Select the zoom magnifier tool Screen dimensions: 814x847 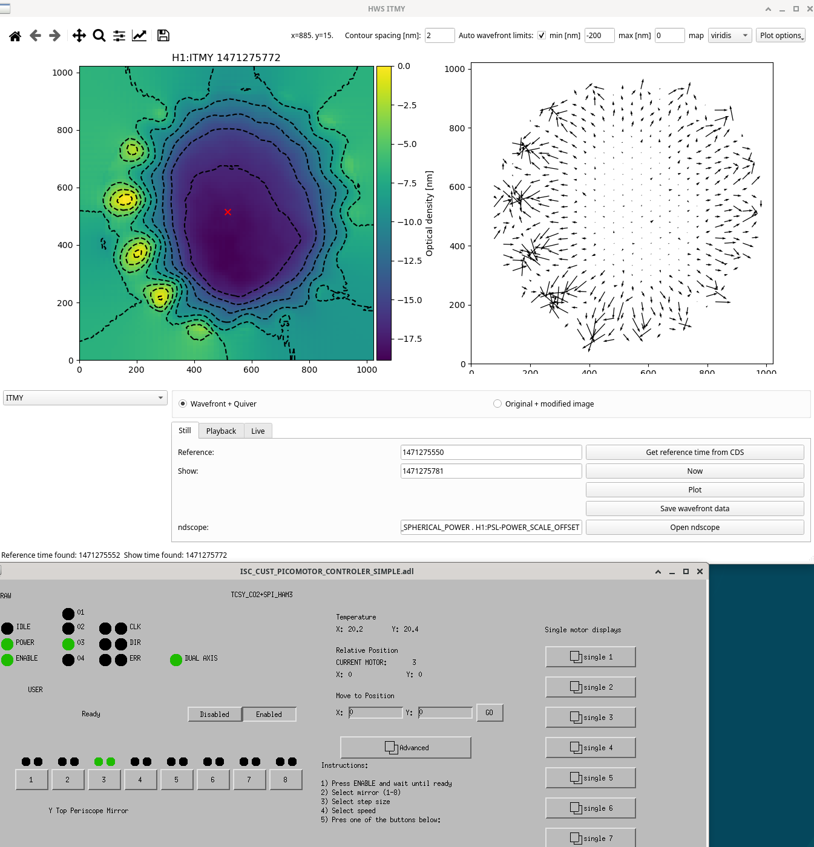point(99,36)
